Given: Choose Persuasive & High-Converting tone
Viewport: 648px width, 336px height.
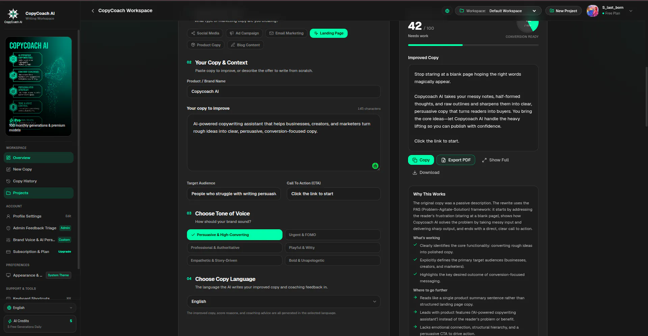Looking at the screenshot, I should (x=235, y=235).
